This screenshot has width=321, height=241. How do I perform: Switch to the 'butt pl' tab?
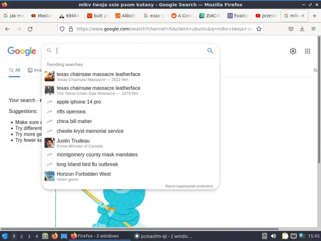pyautogui.click(x=98, y=16)
